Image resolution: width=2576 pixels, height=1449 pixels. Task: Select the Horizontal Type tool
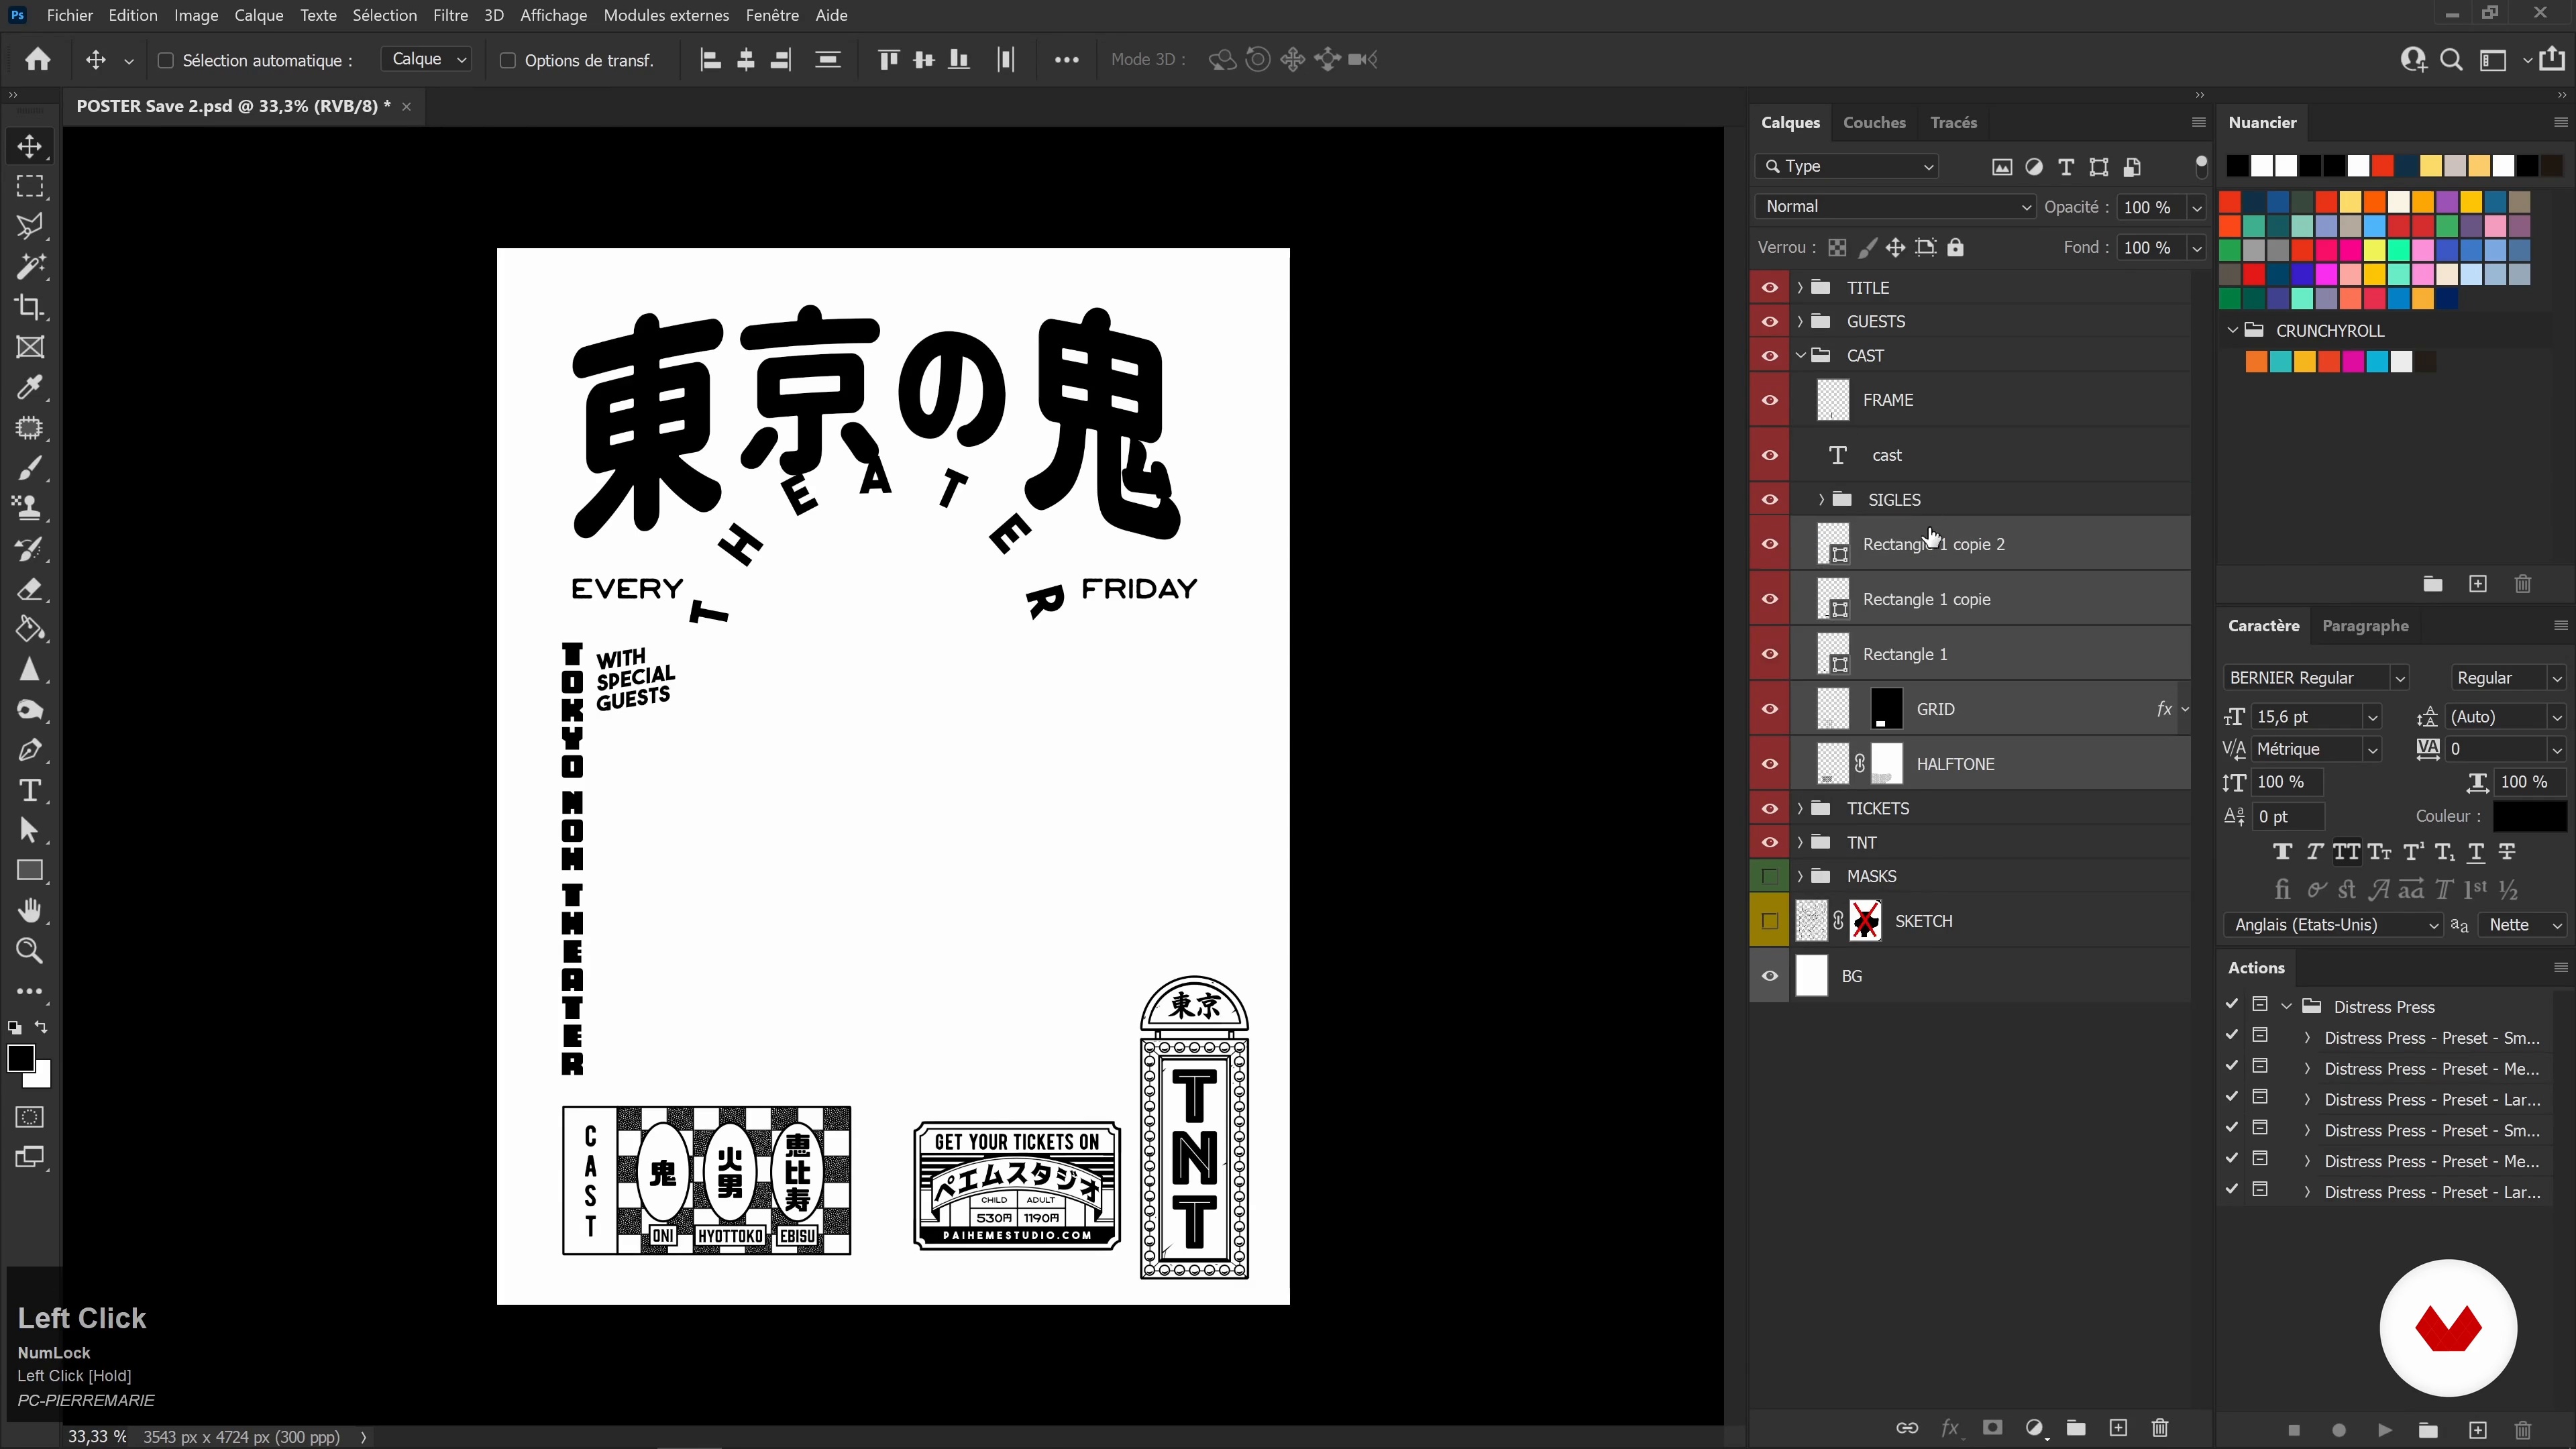30,791
